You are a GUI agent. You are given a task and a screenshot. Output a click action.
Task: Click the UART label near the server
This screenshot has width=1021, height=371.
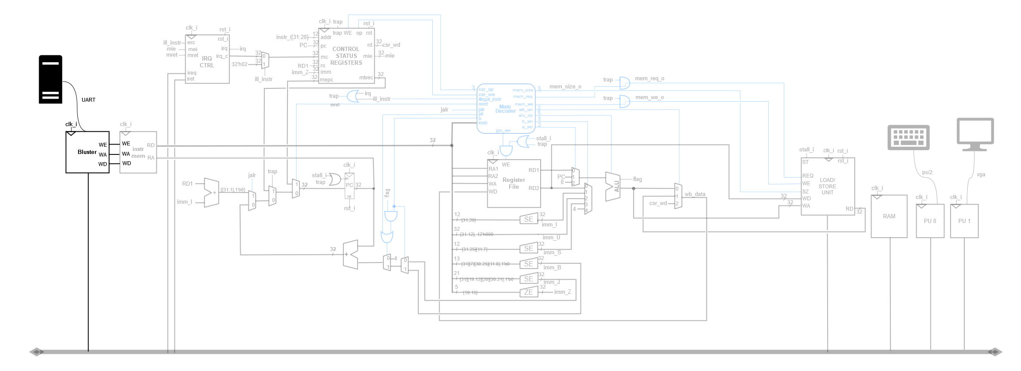(x=89, y=100)
